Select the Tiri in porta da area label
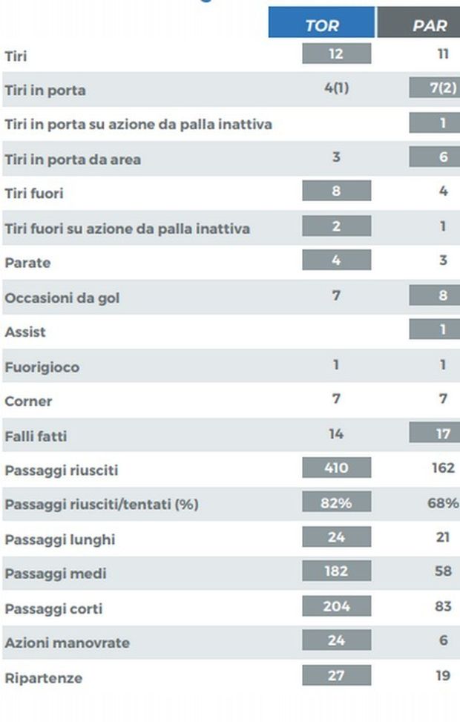This screenshot has height=722, width=460. (73, 160)
